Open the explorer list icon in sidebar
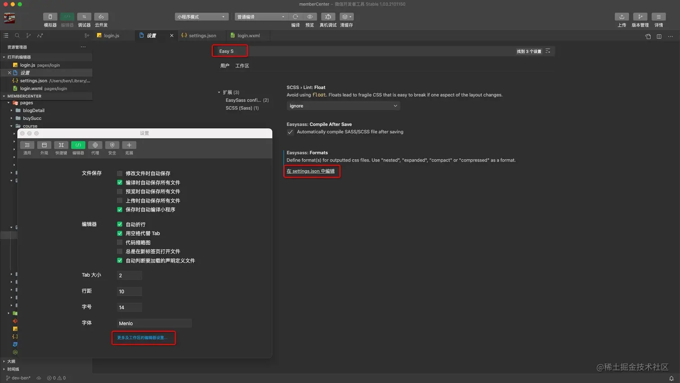The width and height of the screenshot is (680, 383). pyautogui.click(x=6, y=36)
